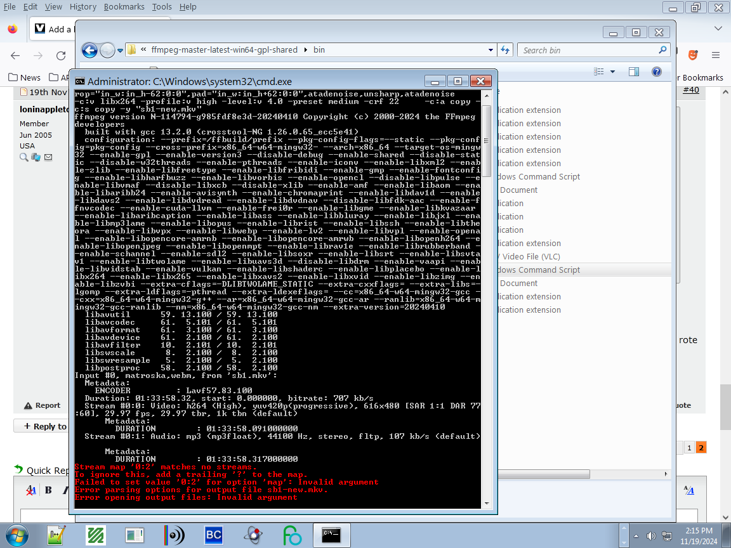Open Explorer help button
Image resolution: width=731 pixels, height=548 pixels.
656,71
